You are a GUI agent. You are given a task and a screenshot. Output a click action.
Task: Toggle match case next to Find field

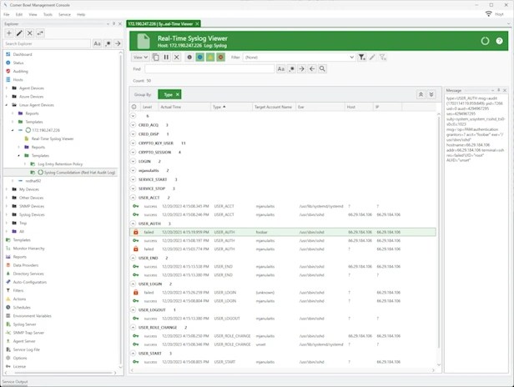(x=281, y=69)
